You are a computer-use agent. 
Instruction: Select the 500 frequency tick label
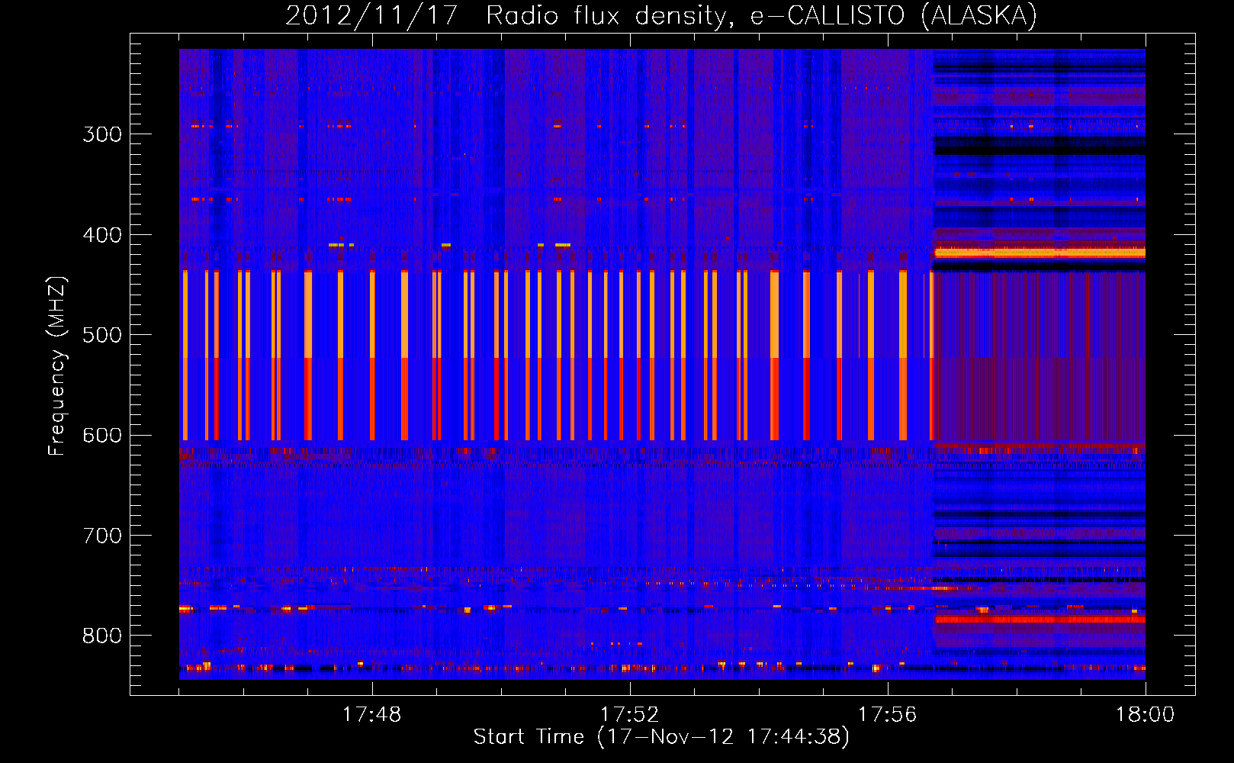(x=102, y=335)
